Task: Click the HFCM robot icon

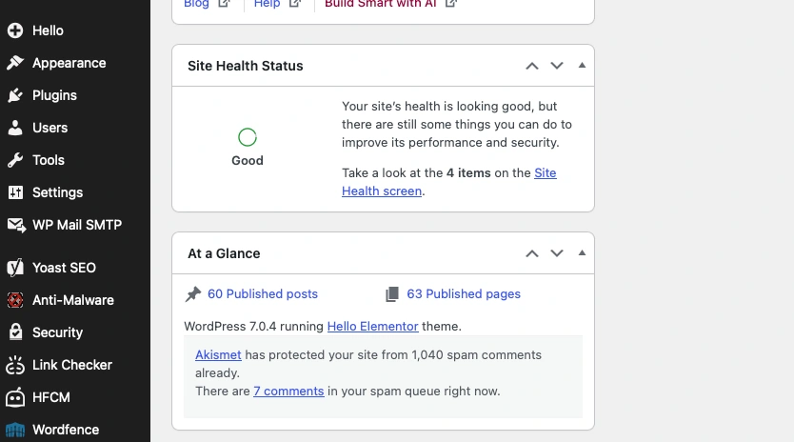Action: [x=15, y=397]
